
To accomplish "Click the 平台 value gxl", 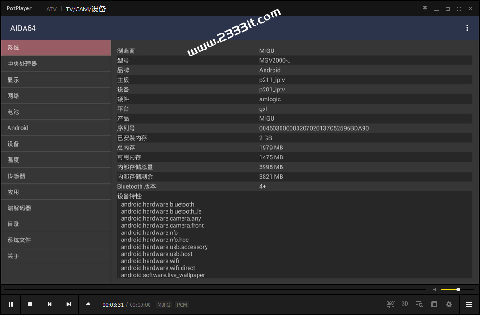I will click(263, 108).
